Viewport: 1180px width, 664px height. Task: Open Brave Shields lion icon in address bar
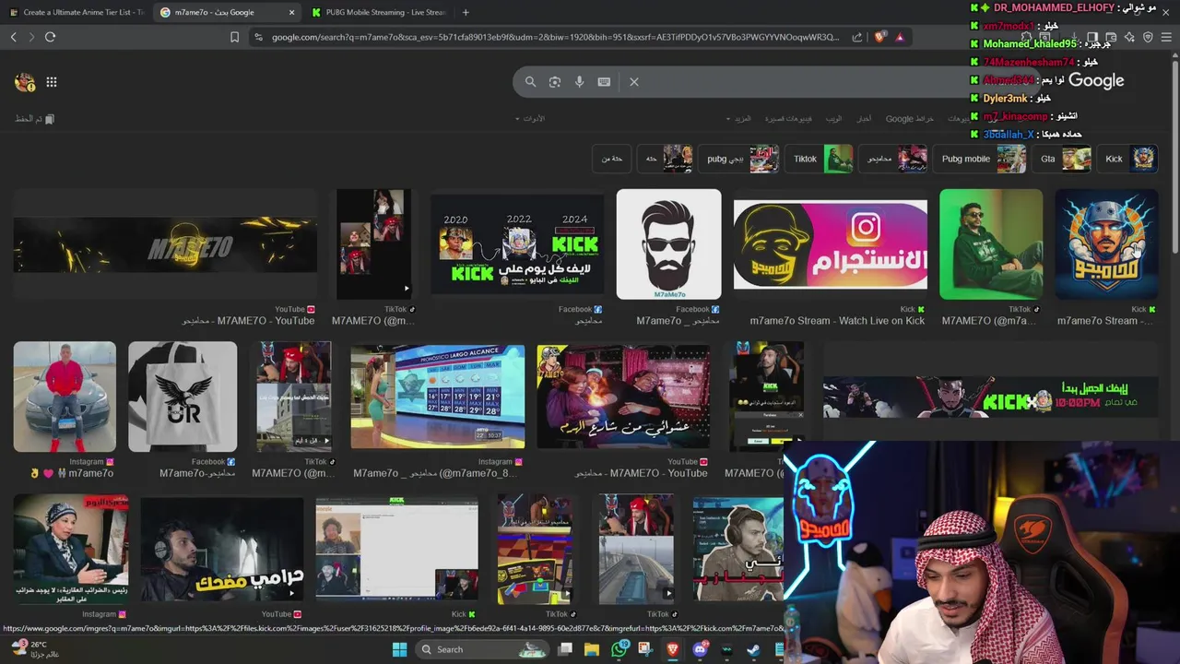point(880,37)
